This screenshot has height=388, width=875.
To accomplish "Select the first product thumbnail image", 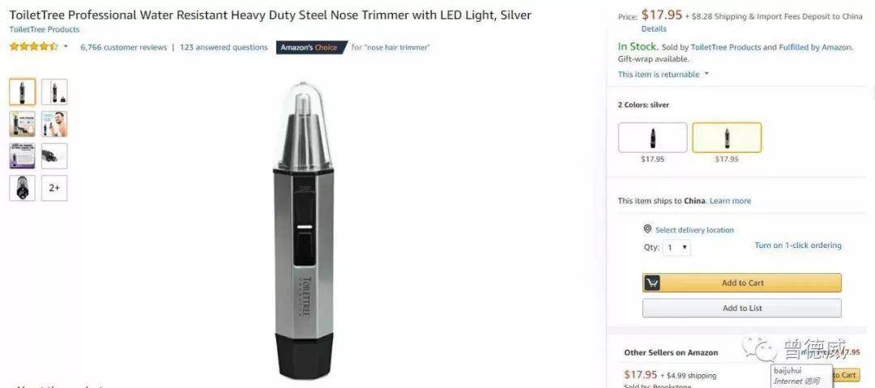I will [x=23, y=92].
